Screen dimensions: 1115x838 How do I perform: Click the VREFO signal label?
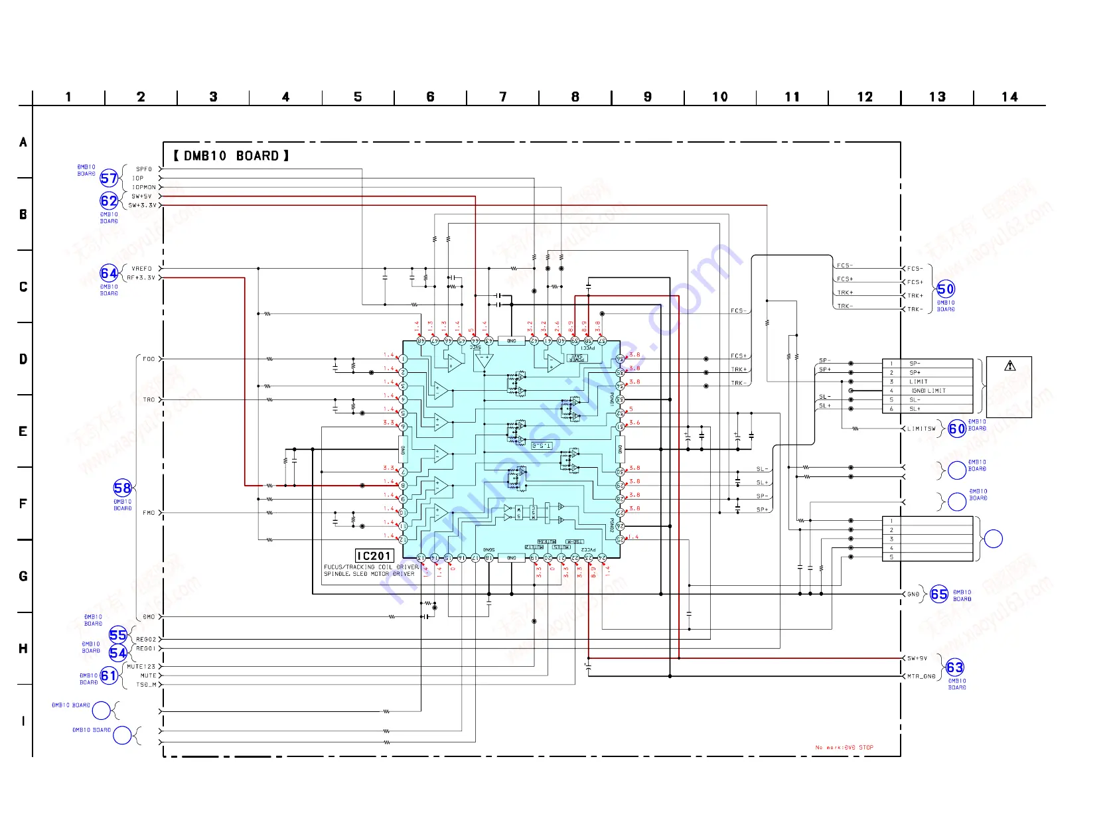coord(141,269)
